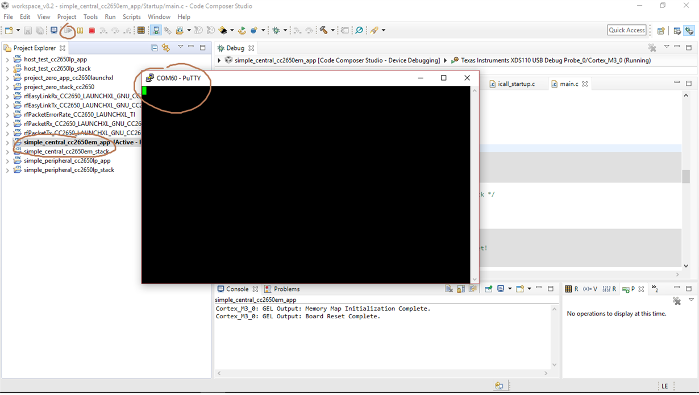Click the Resume debug toolbar button
The height and width of the screenshot is (395, 699).
pyautogui.click(x=68, y=30)
